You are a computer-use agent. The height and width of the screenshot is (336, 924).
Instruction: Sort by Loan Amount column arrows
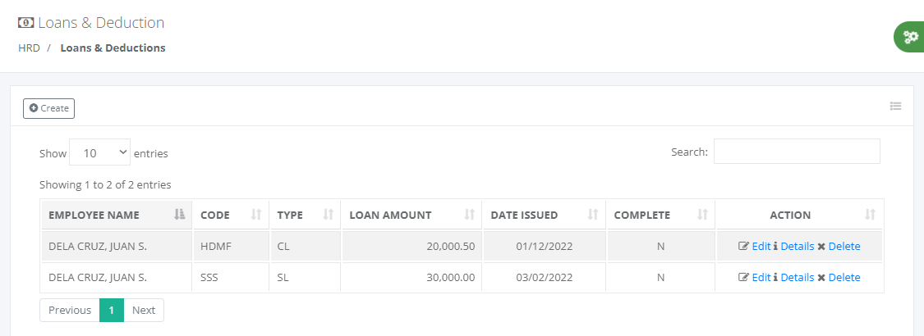(x=469, y=215)
